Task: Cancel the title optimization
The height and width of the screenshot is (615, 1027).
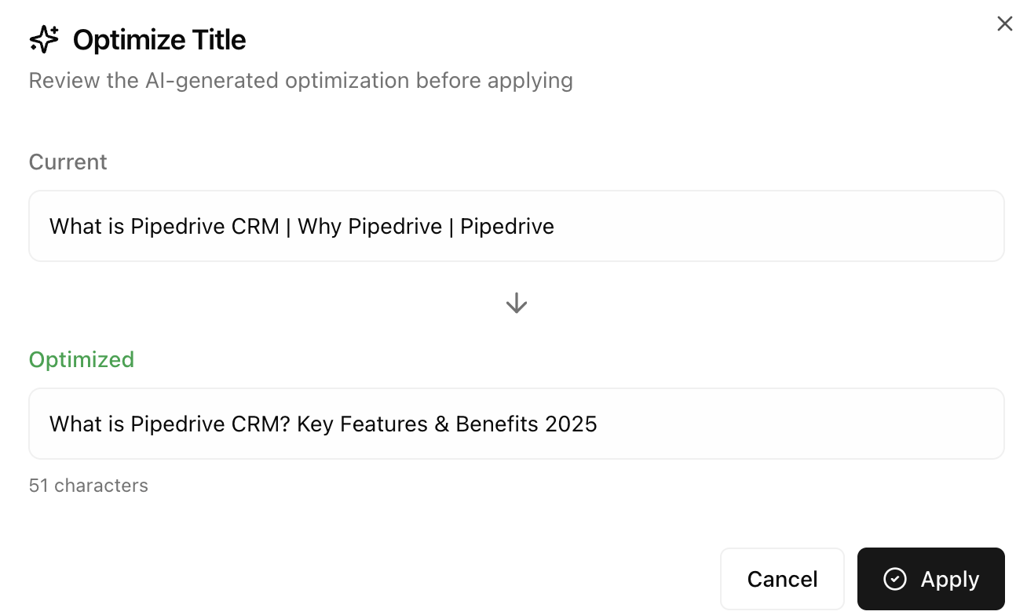Action: point(782,579)
